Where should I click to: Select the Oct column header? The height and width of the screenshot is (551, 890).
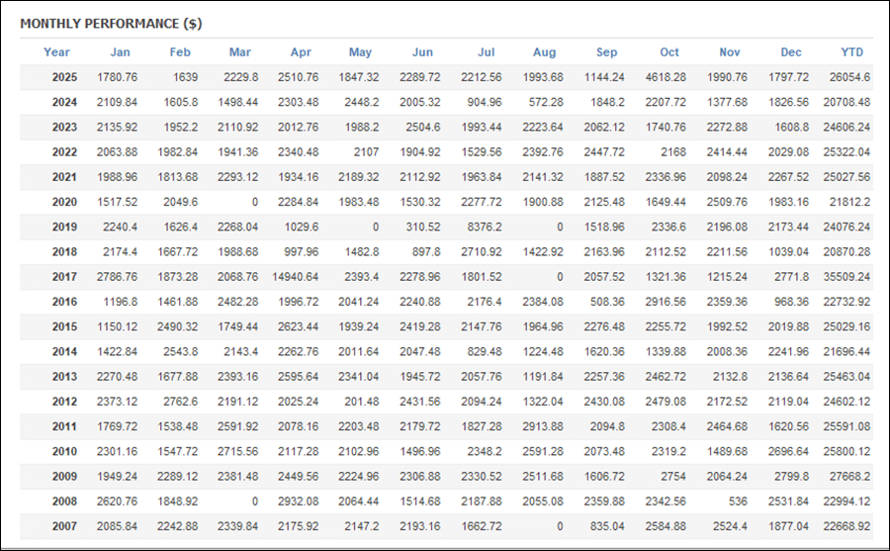click(669, 52)
